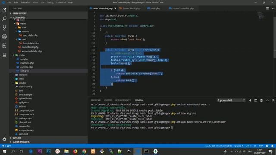Screen dimensions: 276x155
Task: Open the Source Control view
Action: (x=4, y=28)
